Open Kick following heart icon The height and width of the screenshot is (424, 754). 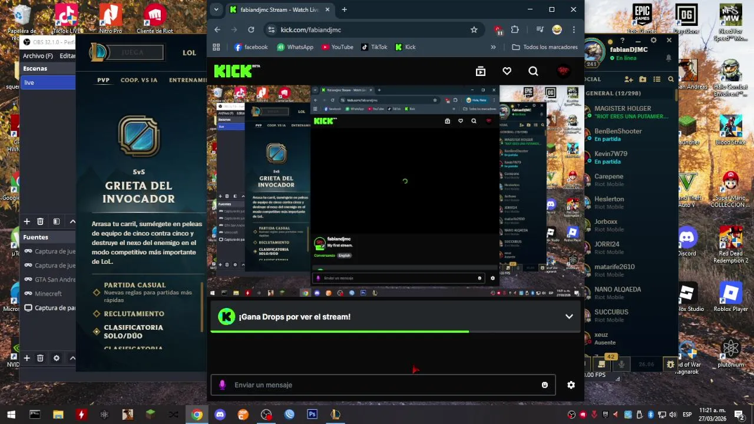pyautogui.click(x=507, y=71)
